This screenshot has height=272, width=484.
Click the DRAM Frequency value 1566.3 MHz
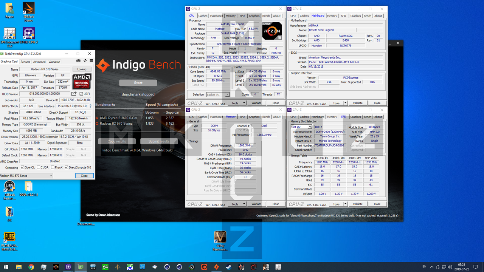[246, 145]
